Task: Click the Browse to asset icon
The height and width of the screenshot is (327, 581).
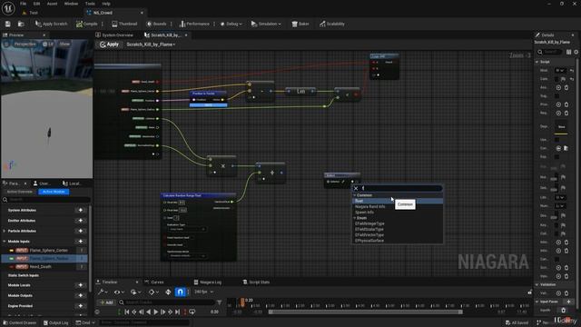Action: 21,24
